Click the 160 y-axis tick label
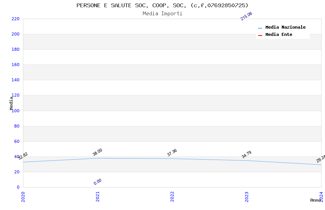This screenshot has width=325, height=210. (15, 65)
